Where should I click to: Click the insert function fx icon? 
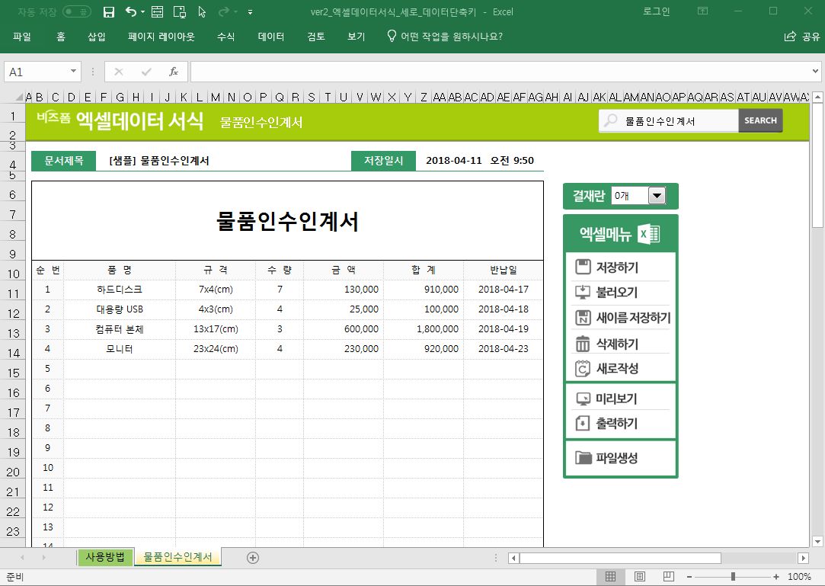click(x=174, y=72)
